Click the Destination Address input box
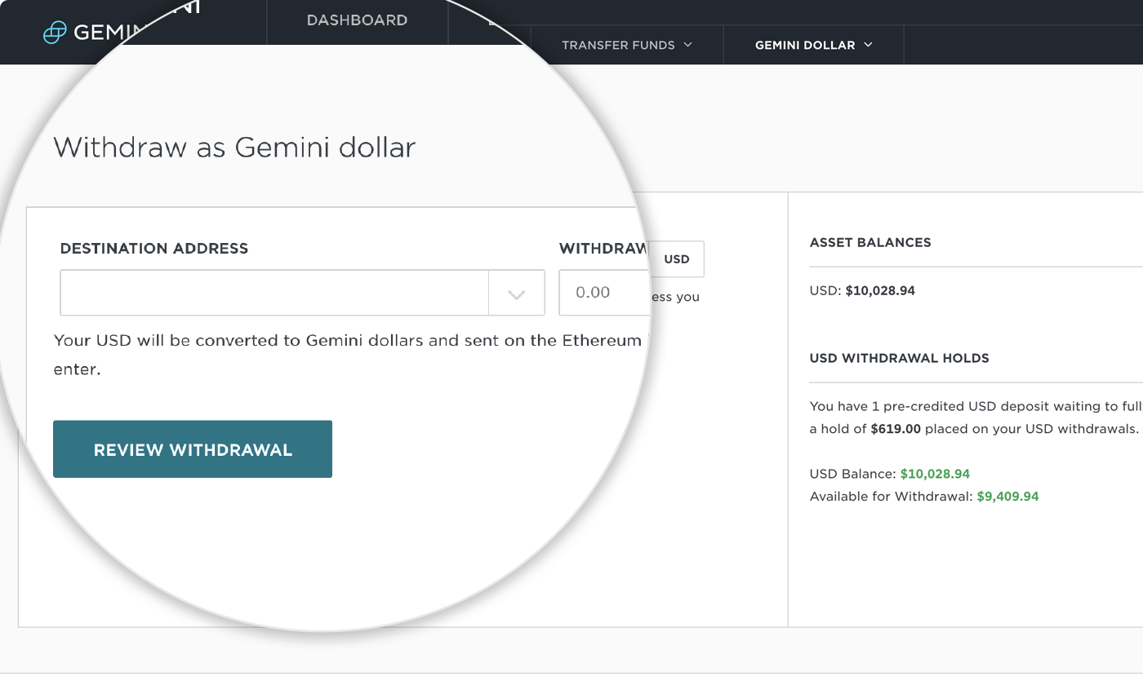The width and height of the screenshot is (1143, 698). point(274,292)
